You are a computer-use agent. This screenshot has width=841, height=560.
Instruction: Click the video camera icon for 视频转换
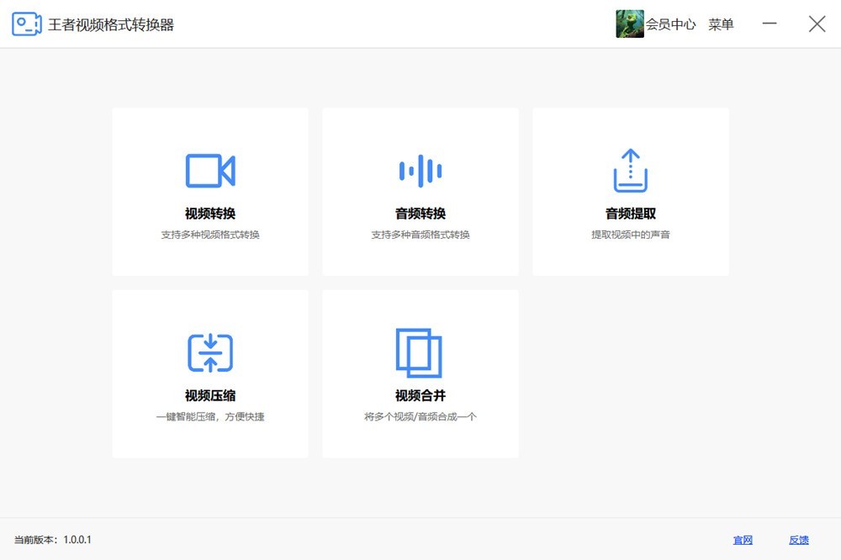click(x=209, y=171)
